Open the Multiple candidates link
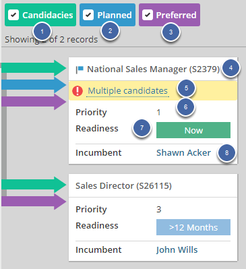This screenshot has height=269, width=246. 127,91
